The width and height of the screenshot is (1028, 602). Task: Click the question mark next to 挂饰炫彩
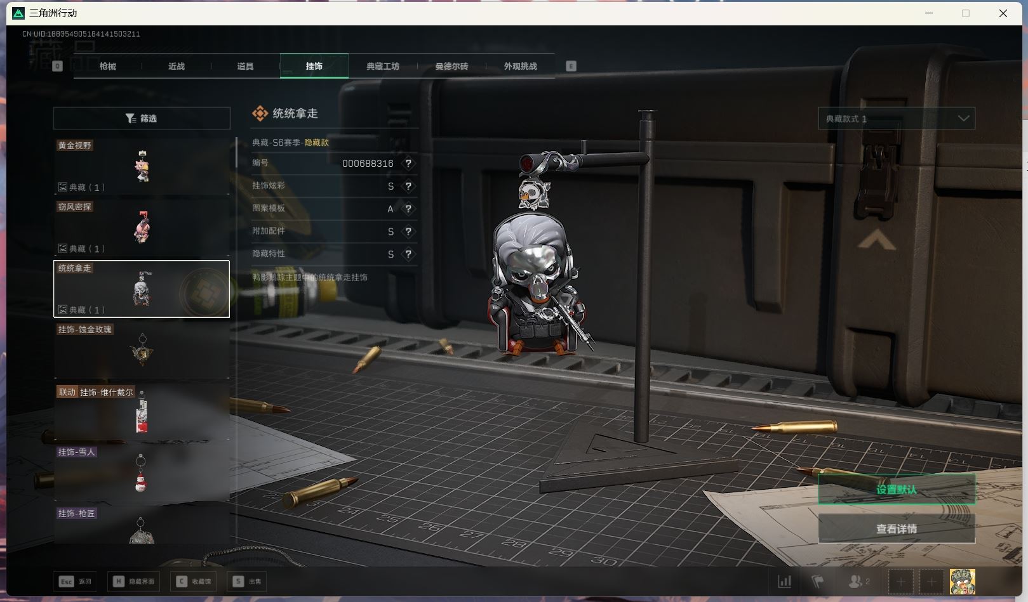pyautogui.click(x=408, y=186)
